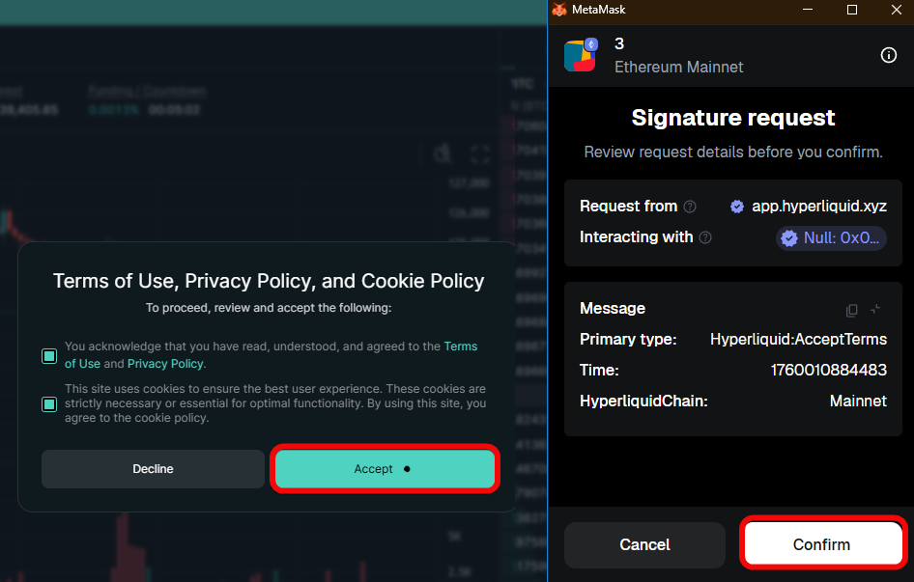Click the blurred fullscreen chart icon

pyautogui.click(x=480, y=155)
